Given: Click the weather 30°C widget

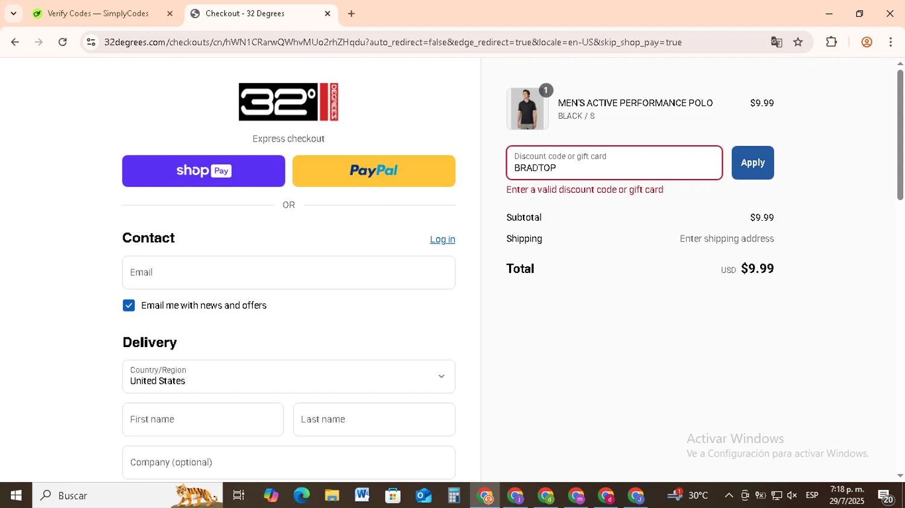Looking at the screenshot, I should point(688,495).
